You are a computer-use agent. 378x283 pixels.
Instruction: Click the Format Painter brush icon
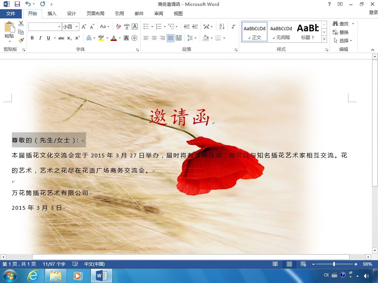click(21, 40)
